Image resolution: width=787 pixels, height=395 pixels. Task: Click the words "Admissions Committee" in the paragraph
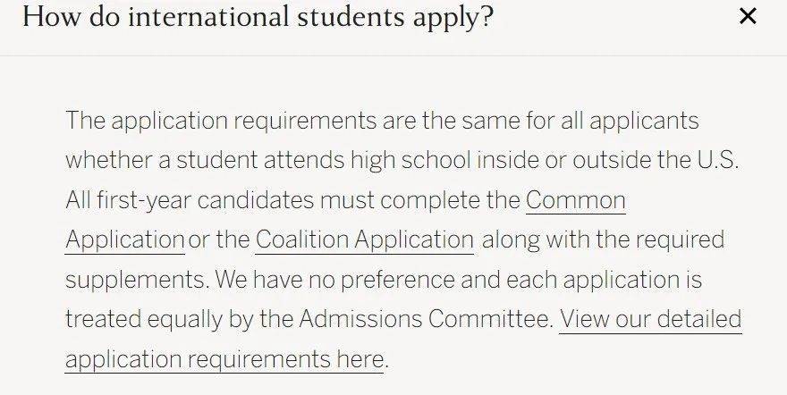[x=426, y=319]
